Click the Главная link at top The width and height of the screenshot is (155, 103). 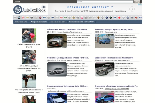[x=17, y=2]
